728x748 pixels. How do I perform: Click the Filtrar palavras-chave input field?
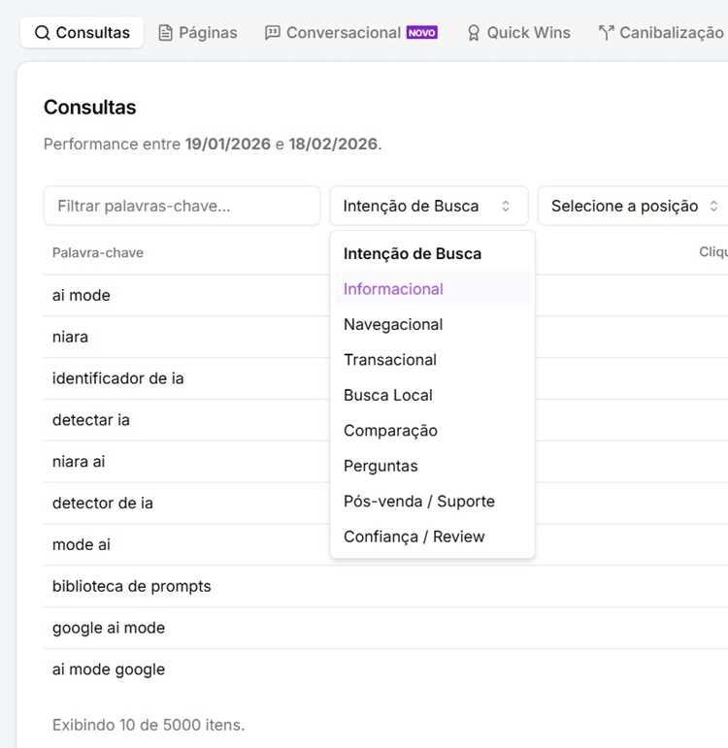coord(182,206)
